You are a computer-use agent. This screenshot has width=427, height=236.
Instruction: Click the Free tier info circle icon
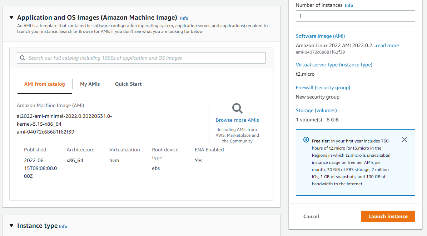point(306,140)
